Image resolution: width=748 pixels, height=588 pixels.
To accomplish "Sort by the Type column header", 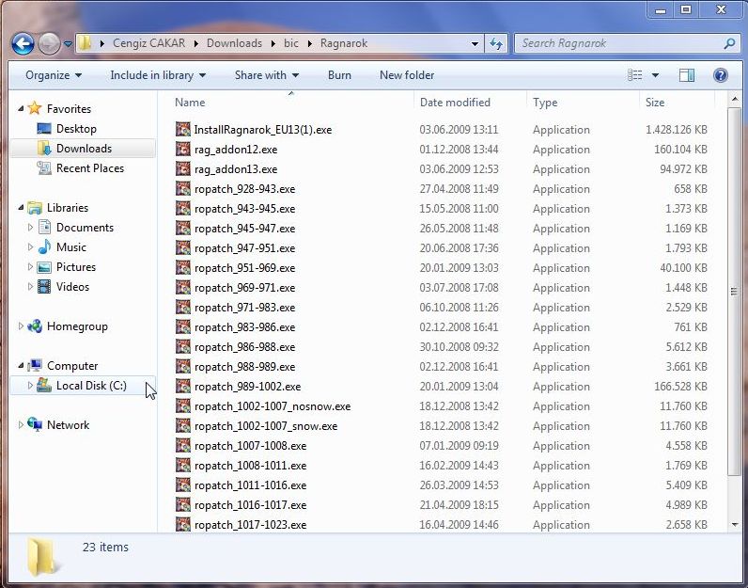I will tap(545, 103).
